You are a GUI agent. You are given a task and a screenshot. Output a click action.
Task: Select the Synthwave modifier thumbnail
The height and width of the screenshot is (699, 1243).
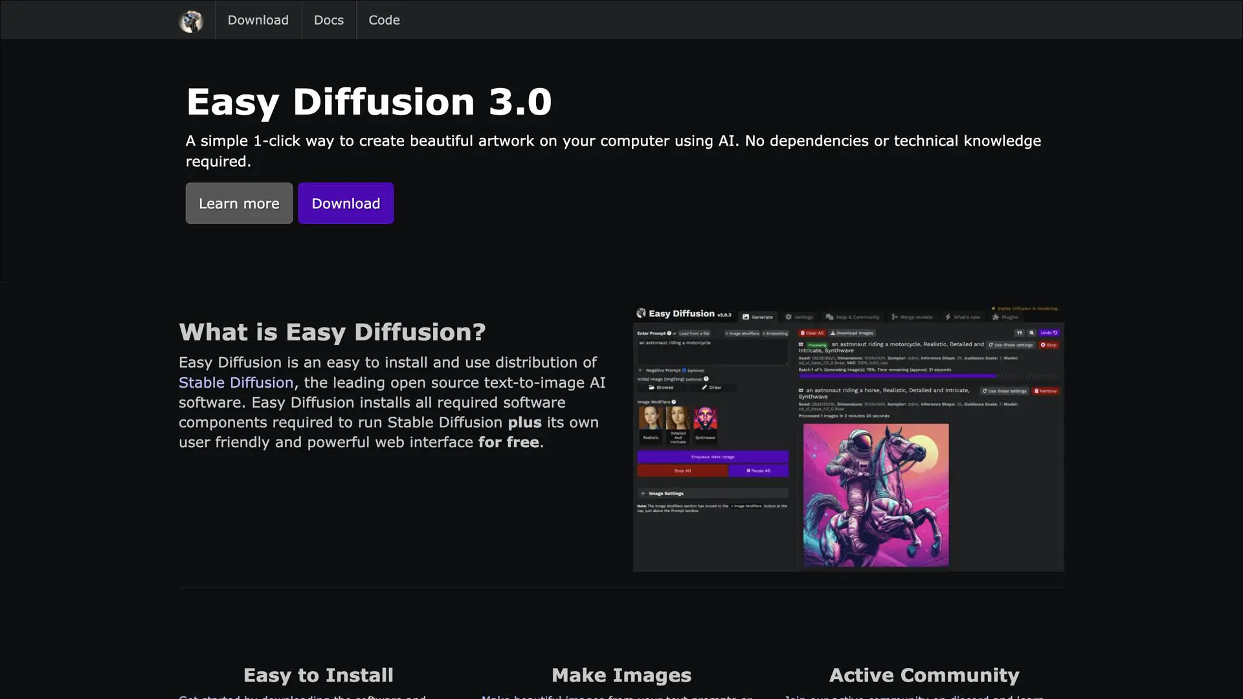click(705, 421)
